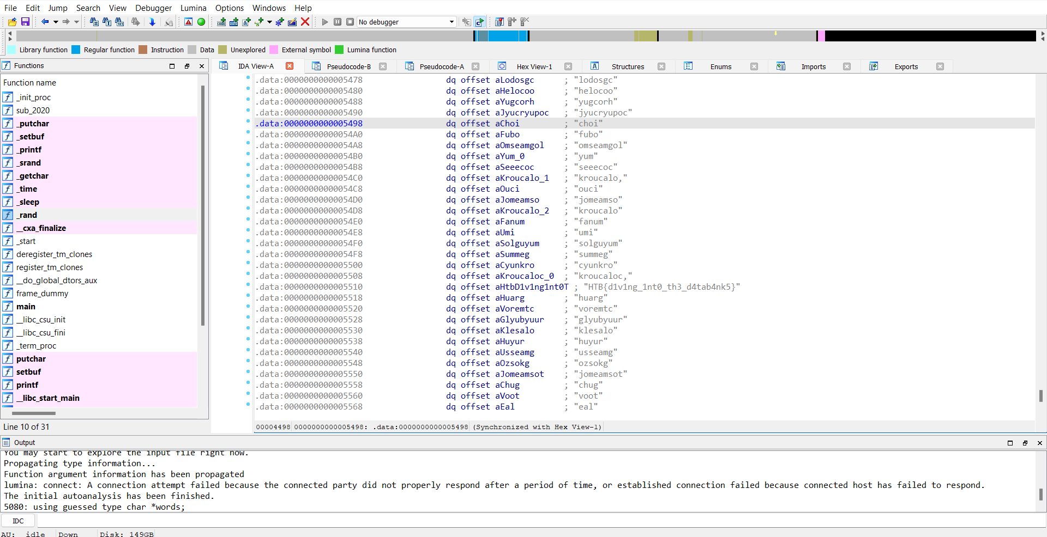Switch to the Pseudocode-A tab
1047x537 pixels.
441,66
